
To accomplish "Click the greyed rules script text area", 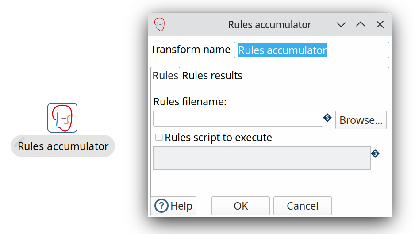I will click(261, 158).
